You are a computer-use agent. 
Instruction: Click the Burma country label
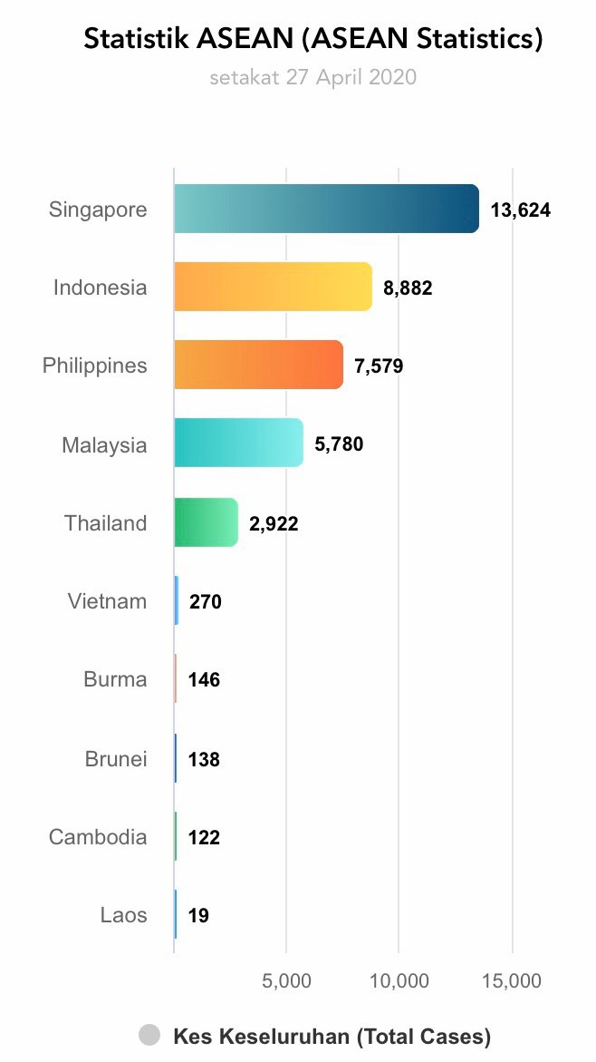(x=115, y=679)
